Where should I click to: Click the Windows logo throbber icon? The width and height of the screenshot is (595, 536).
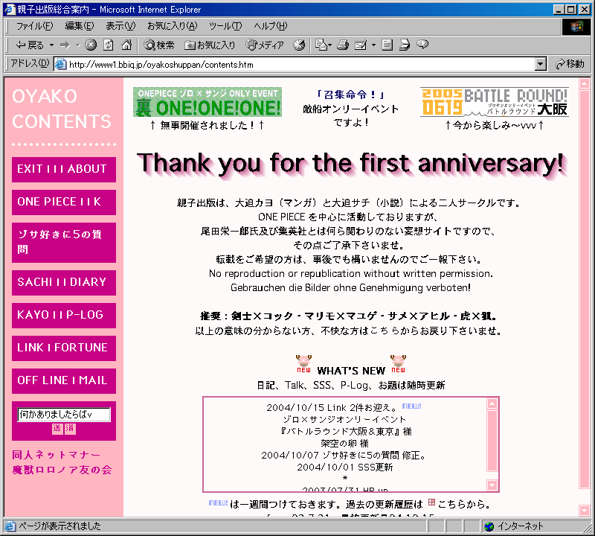pos(576,26)
